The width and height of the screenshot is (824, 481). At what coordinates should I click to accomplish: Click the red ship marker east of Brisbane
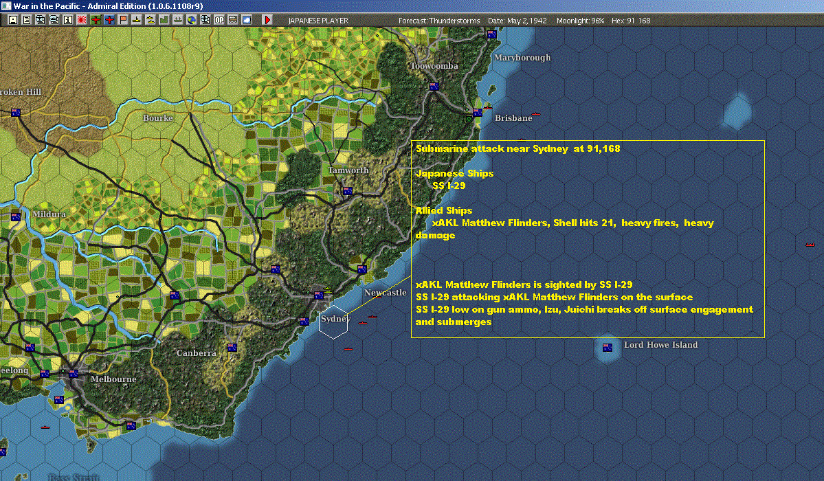[535, 113]
